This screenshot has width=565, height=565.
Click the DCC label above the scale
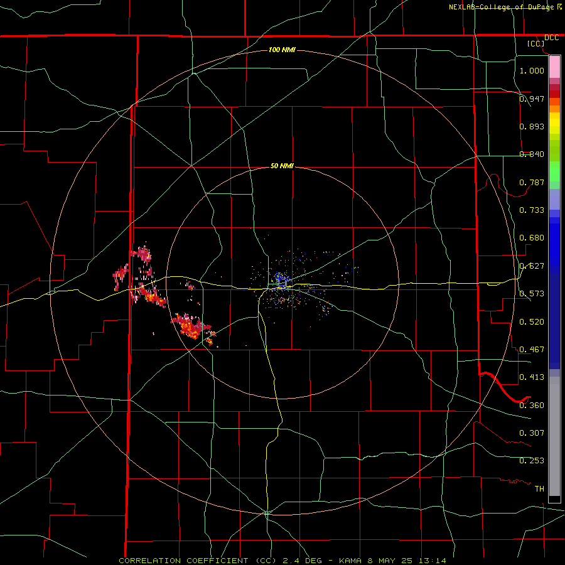[551, 38]
